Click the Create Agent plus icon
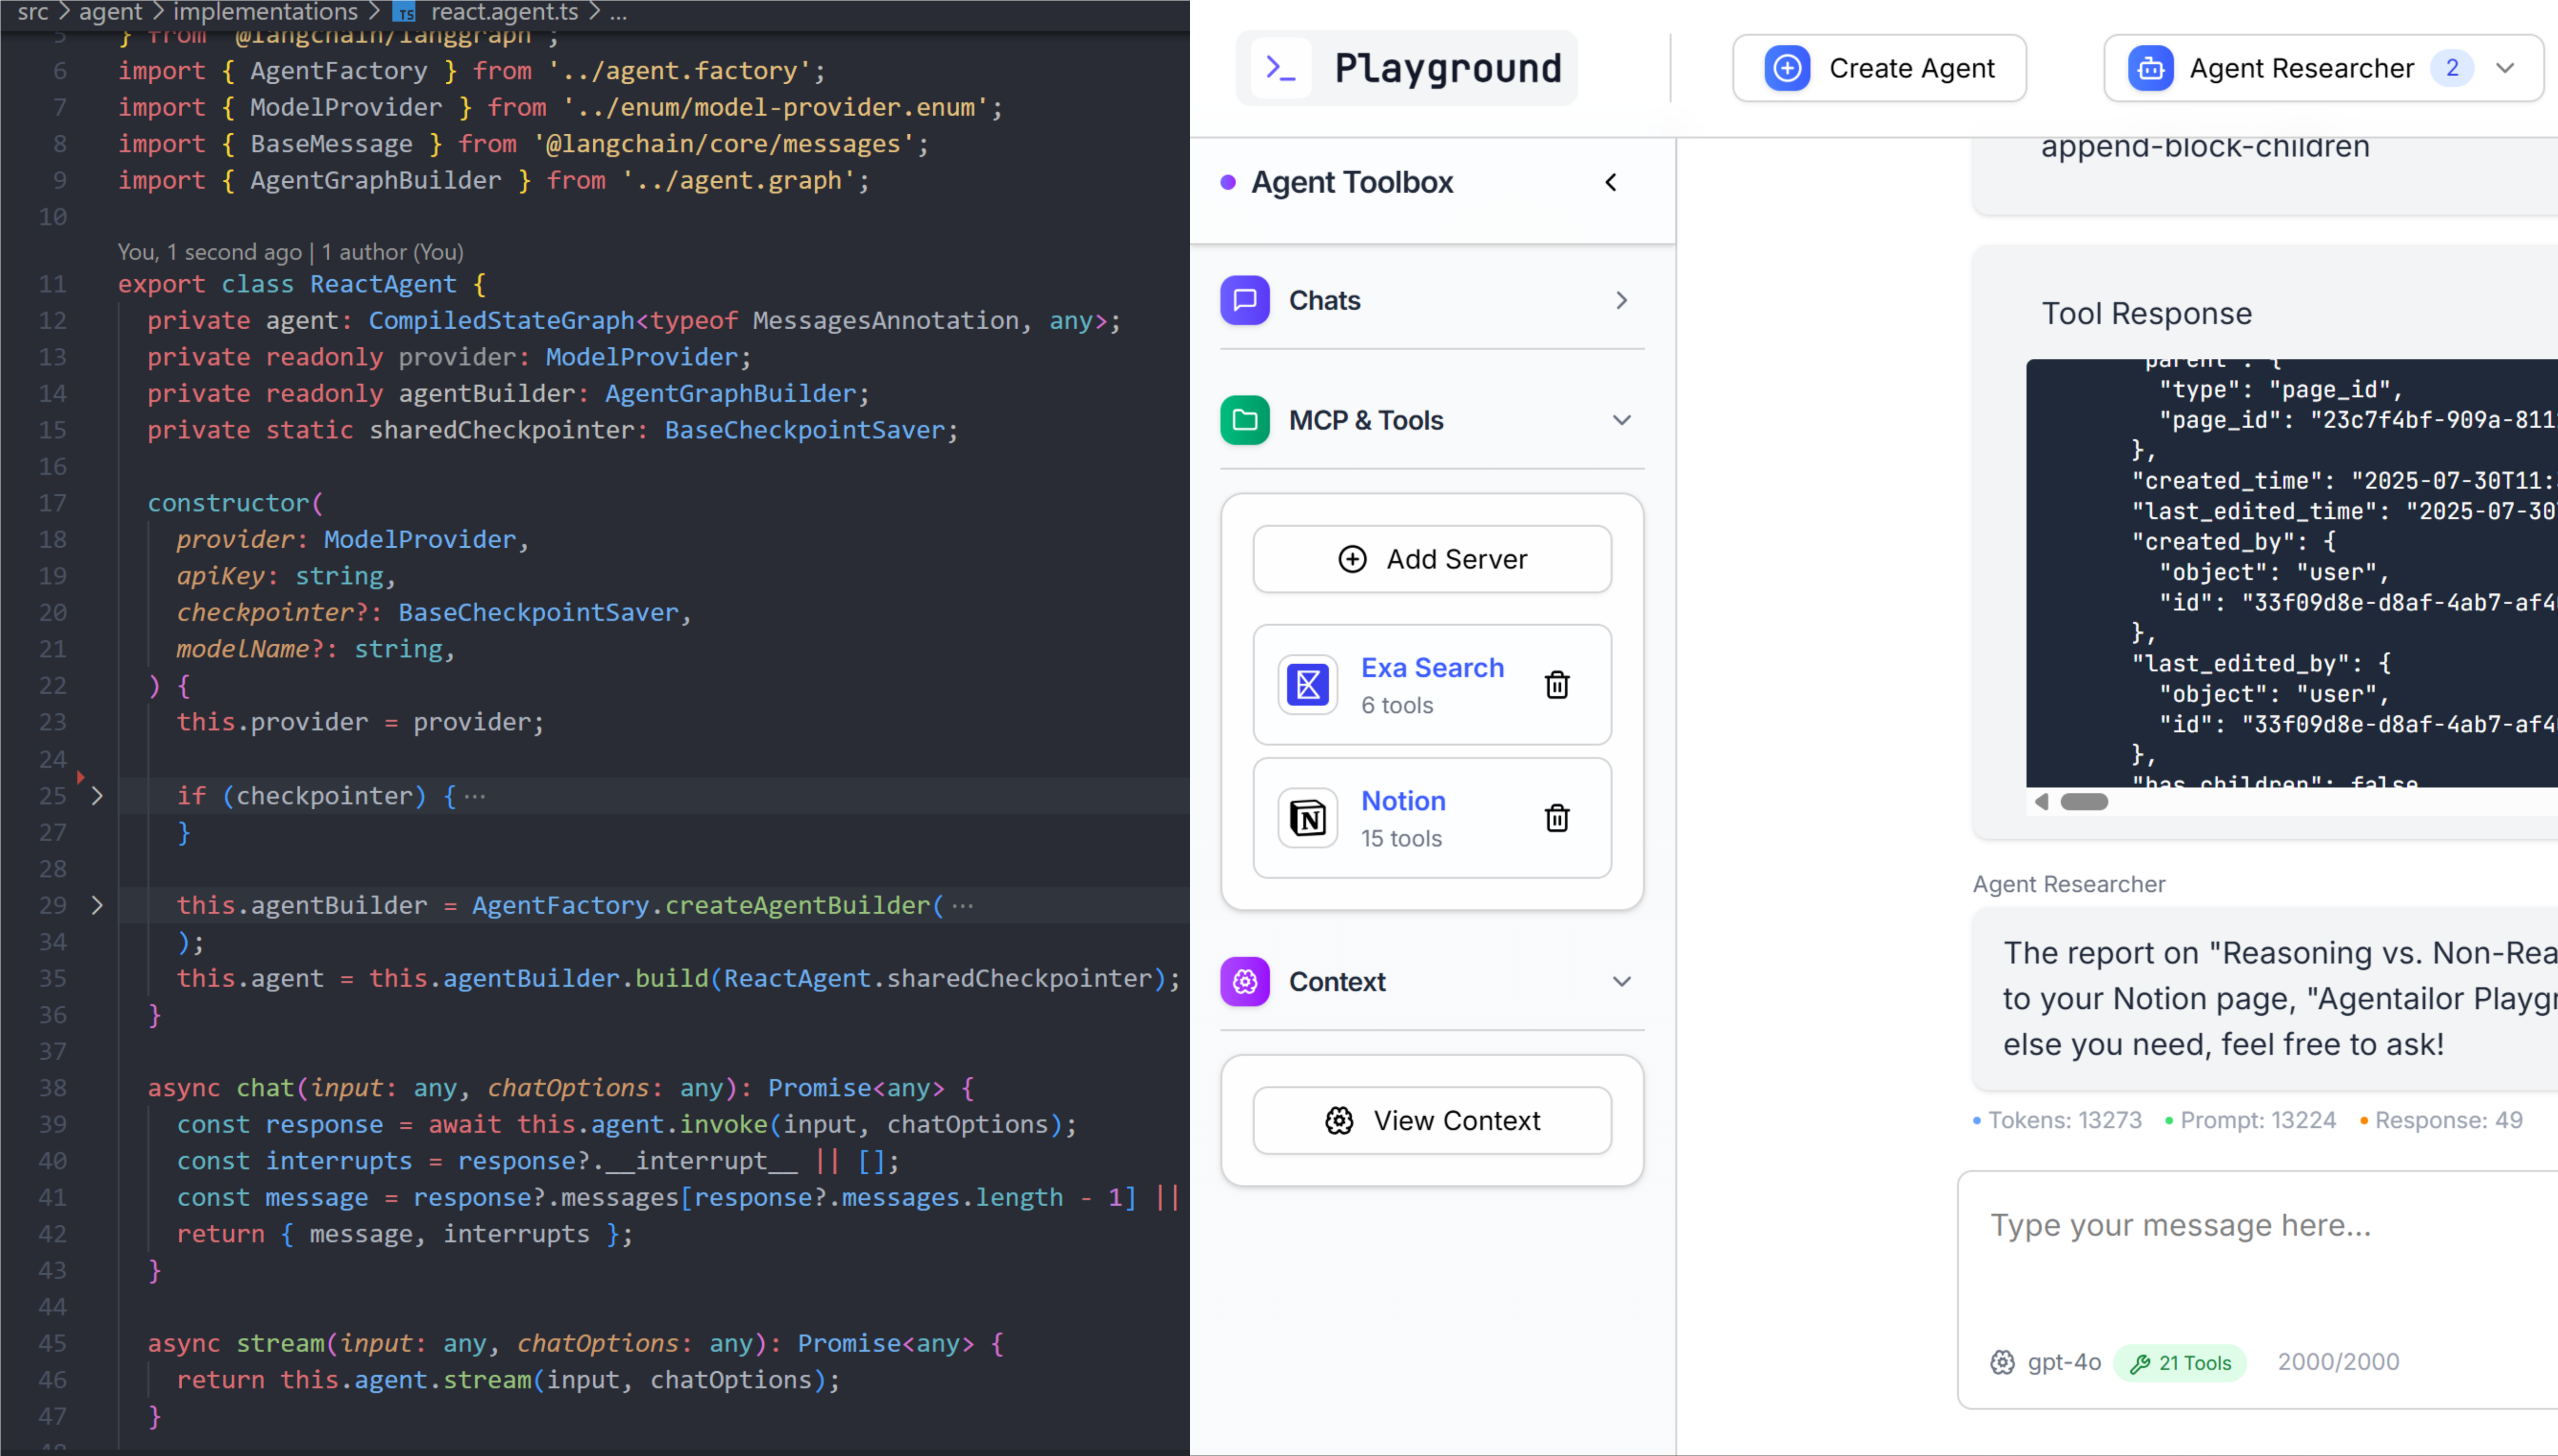2558x1456 pixels. 1786,68
